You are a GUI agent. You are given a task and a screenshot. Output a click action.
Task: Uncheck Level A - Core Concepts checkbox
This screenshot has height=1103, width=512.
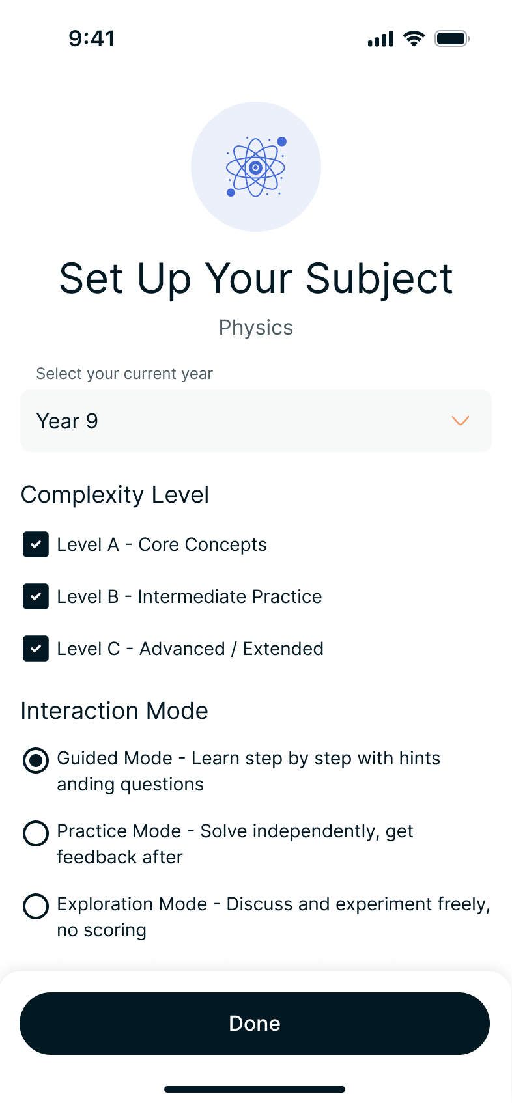coord(36,544)
